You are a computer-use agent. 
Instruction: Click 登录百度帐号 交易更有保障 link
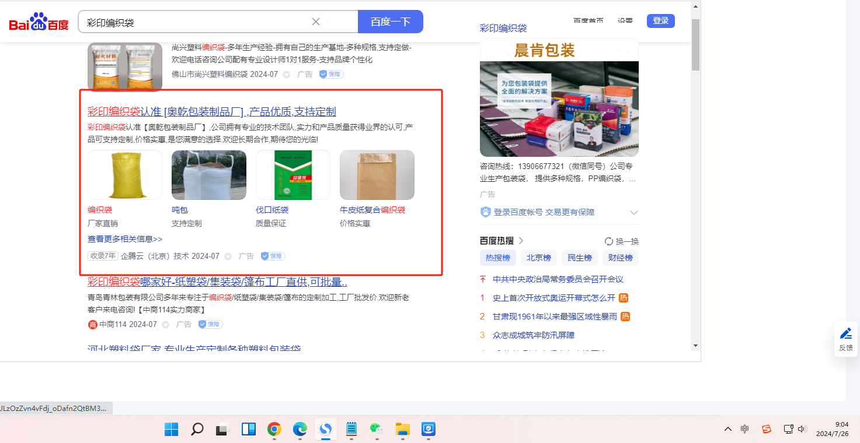coord(544,212)
